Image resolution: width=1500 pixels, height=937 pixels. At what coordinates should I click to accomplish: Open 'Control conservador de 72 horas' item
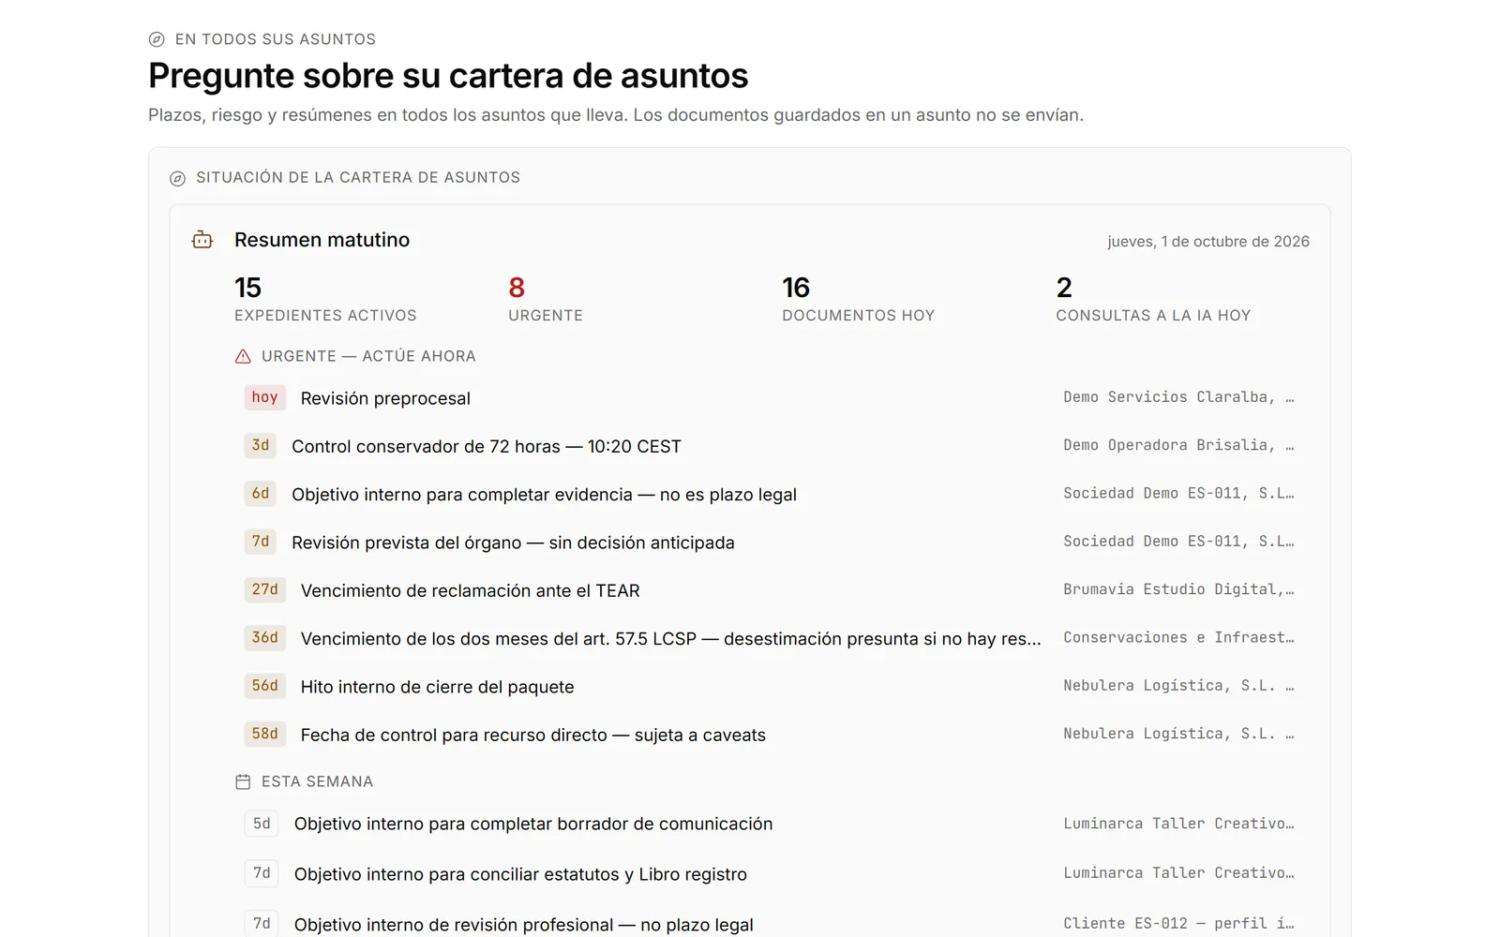[x=486, y=446]
